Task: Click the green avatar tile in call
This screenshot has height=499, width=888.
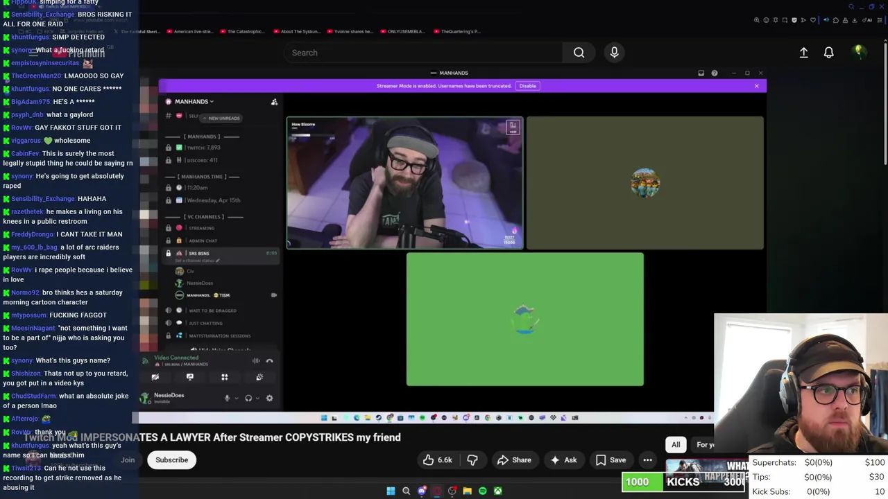Action: pos(525,319)
